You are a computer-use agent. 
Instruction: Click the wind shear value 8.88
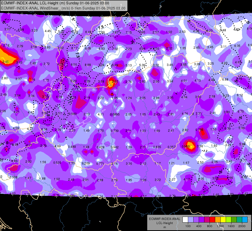(x=88, y=65)
